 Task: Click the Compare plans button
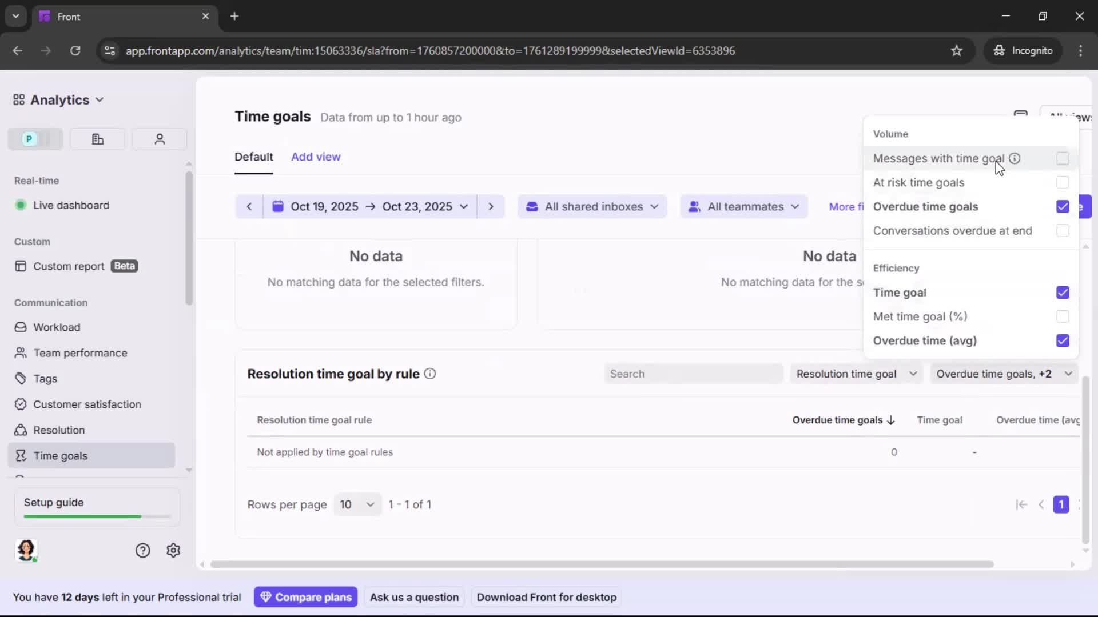coord(306,596)
